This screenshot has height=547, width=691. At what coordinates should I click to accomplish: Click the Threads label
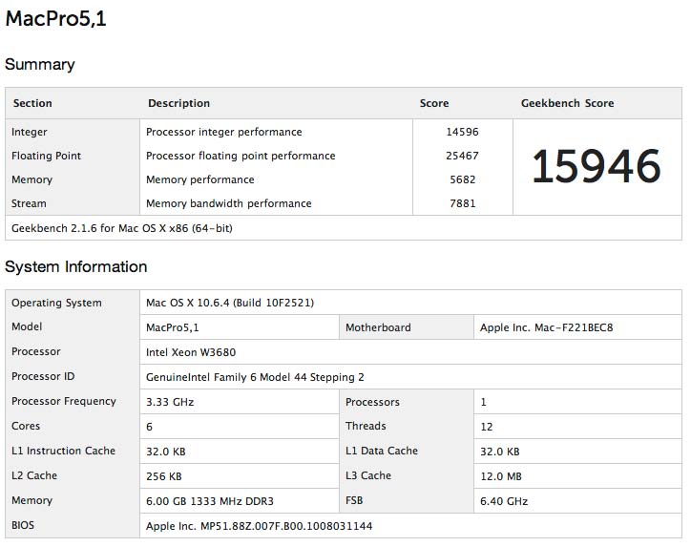point(366,426)
